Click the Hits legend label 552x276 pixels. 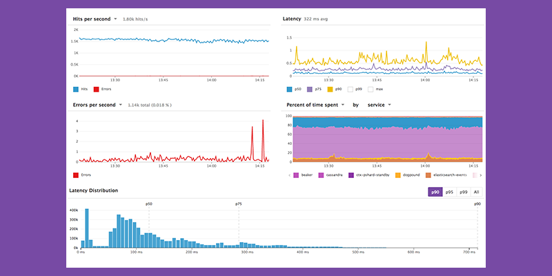point(84,90)
